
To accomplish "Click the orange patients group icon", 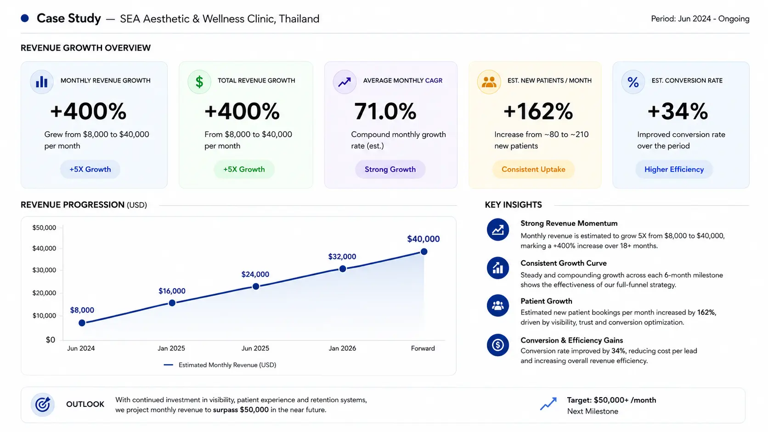I will pos(489,82).
